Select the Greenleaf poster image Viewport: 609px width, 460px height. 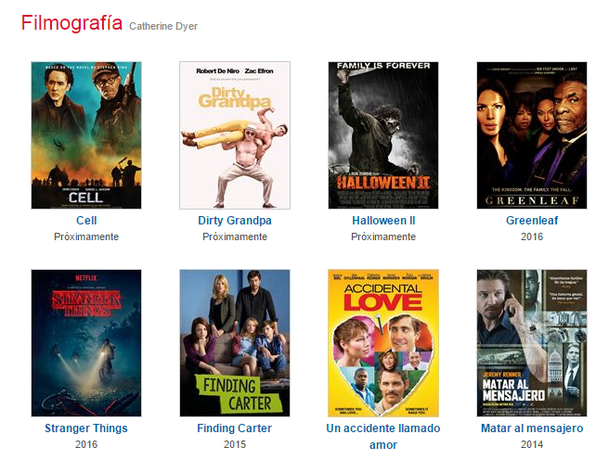[x=532, y=135]
